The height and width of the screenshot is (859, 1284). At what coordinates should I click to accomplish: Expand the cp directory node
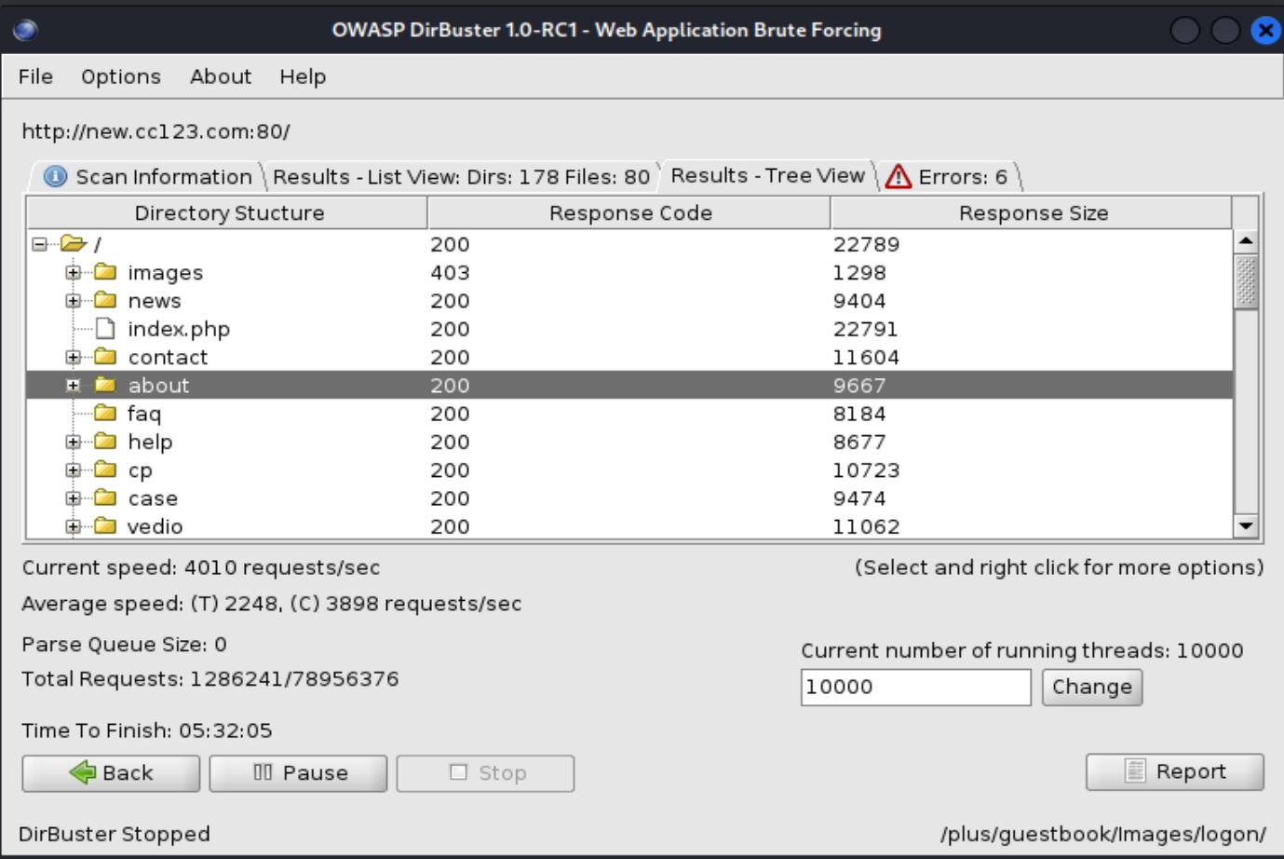(x=73, y=470)
